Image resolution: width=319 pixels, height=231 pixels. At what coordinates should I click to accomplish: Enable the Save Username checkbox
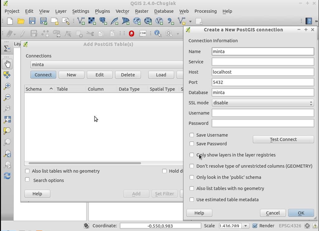tap(192, 135)
